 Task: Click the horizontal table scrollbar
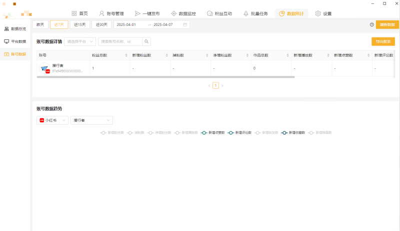(x=165, y=77)
